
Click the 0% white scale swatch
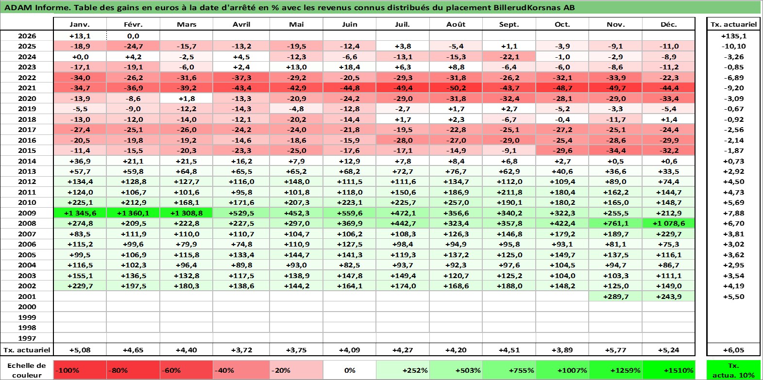[x=350, y=370]
